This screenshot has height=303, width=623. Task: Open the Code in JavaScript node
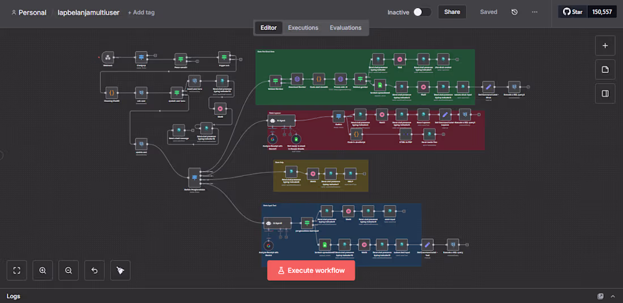356,134
